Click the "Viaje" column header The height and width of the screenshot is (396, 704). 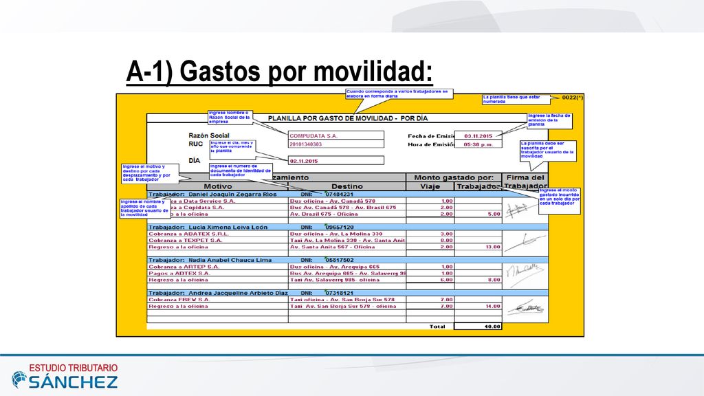pyautogui.click(x=430, y=186)
